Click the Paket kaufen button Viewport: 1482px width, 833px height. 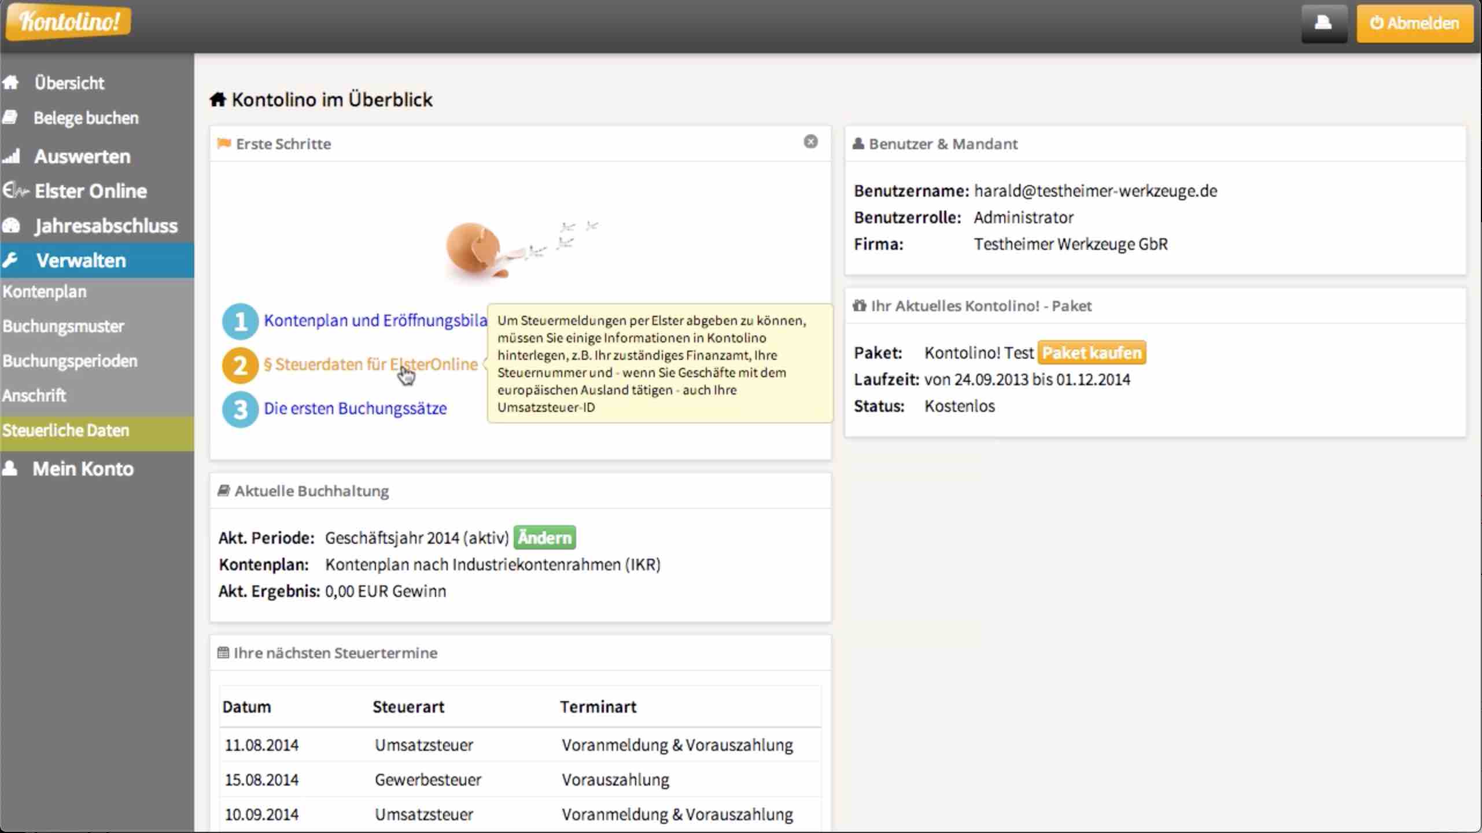[x=1092, y=352]
